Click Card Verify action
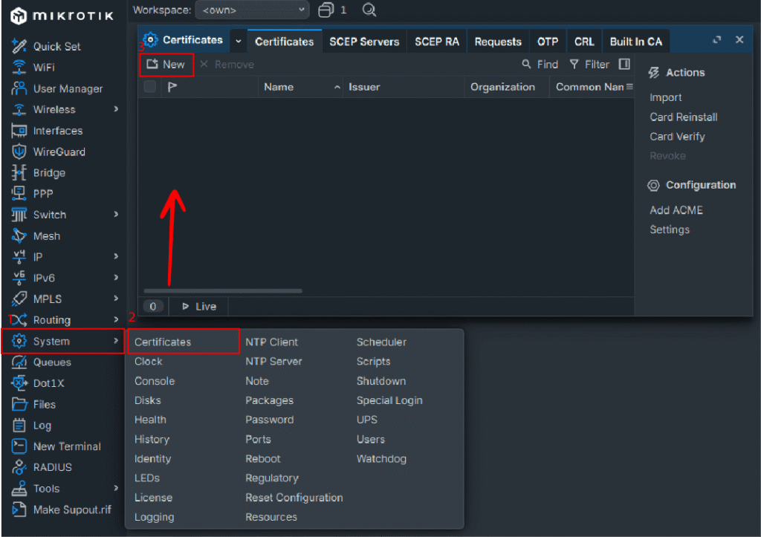Screen dimensions: 761x537 (x=677, y=137)
